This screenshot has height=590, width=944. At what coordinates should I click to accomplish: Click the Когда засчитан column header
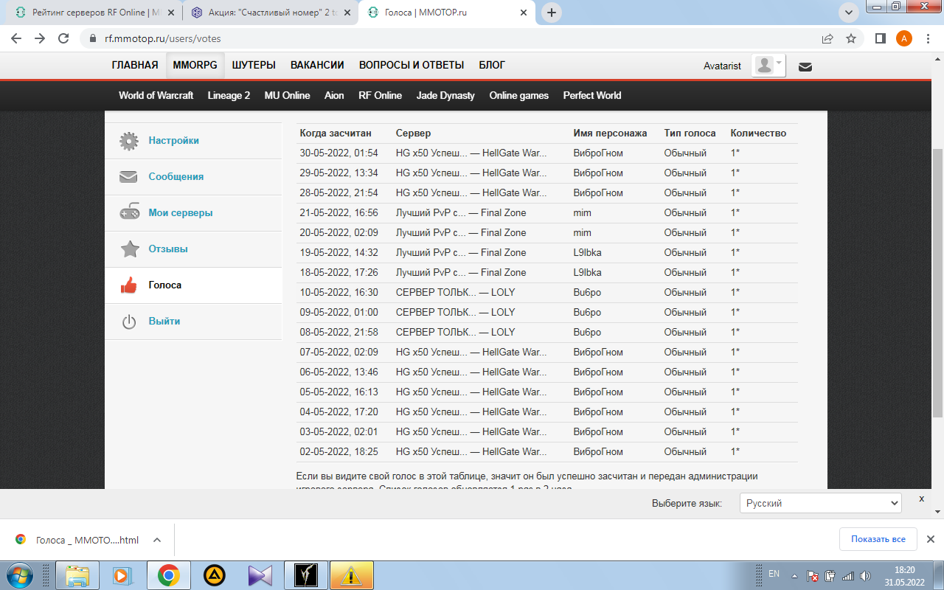pos(336,133)
